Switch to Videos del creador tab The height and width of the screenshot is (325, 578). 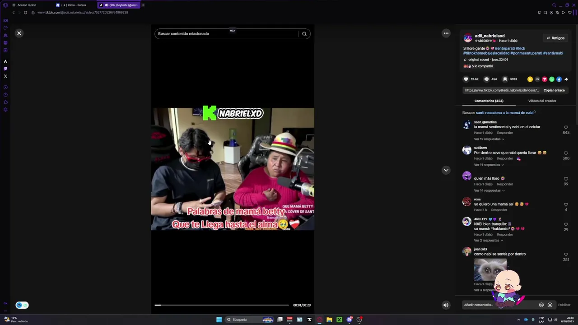coord(542,101)
